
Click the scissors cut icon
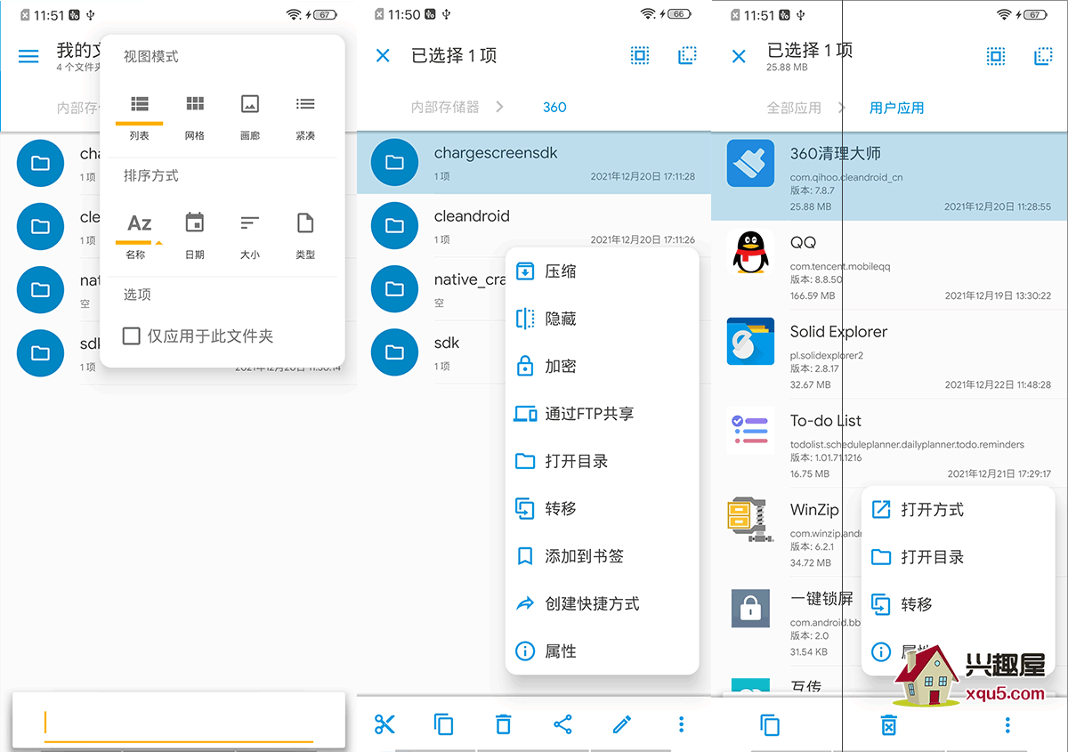384,724
